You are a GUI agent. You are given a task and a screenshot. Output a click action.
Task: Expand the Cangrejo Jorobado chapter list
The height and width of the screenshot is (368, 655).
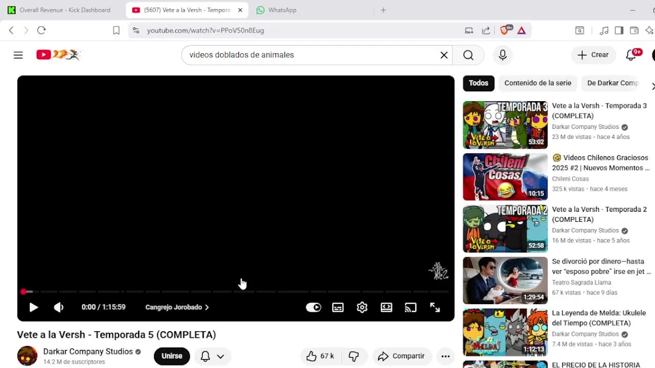tap(177, 307)
